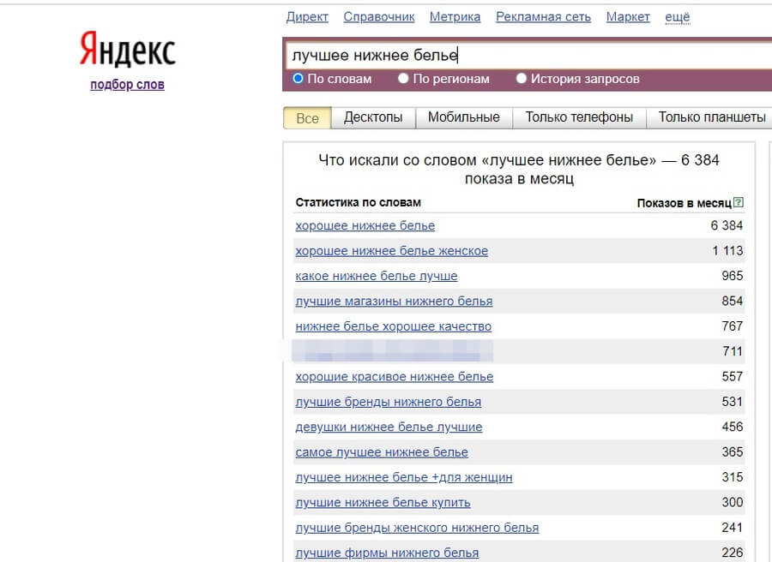772x562 pixels.
Task: Click the «подбор слов» link
Action: (x=126, y=84)
